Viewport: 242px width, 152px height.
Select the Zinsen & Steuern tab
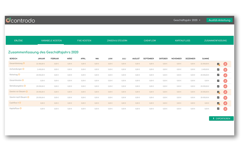pyautogui.click(x=117, y=41)
